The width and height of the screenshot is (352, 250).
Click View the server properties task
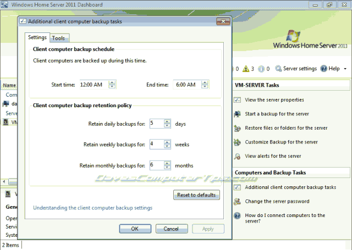click(x=274, y=100)
